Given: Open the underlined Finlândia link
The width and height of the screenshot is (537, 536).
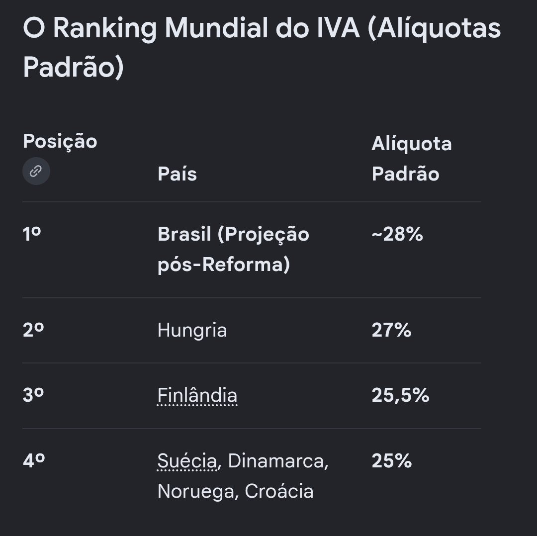Looking at the screenshot, I should coord(197,395).
